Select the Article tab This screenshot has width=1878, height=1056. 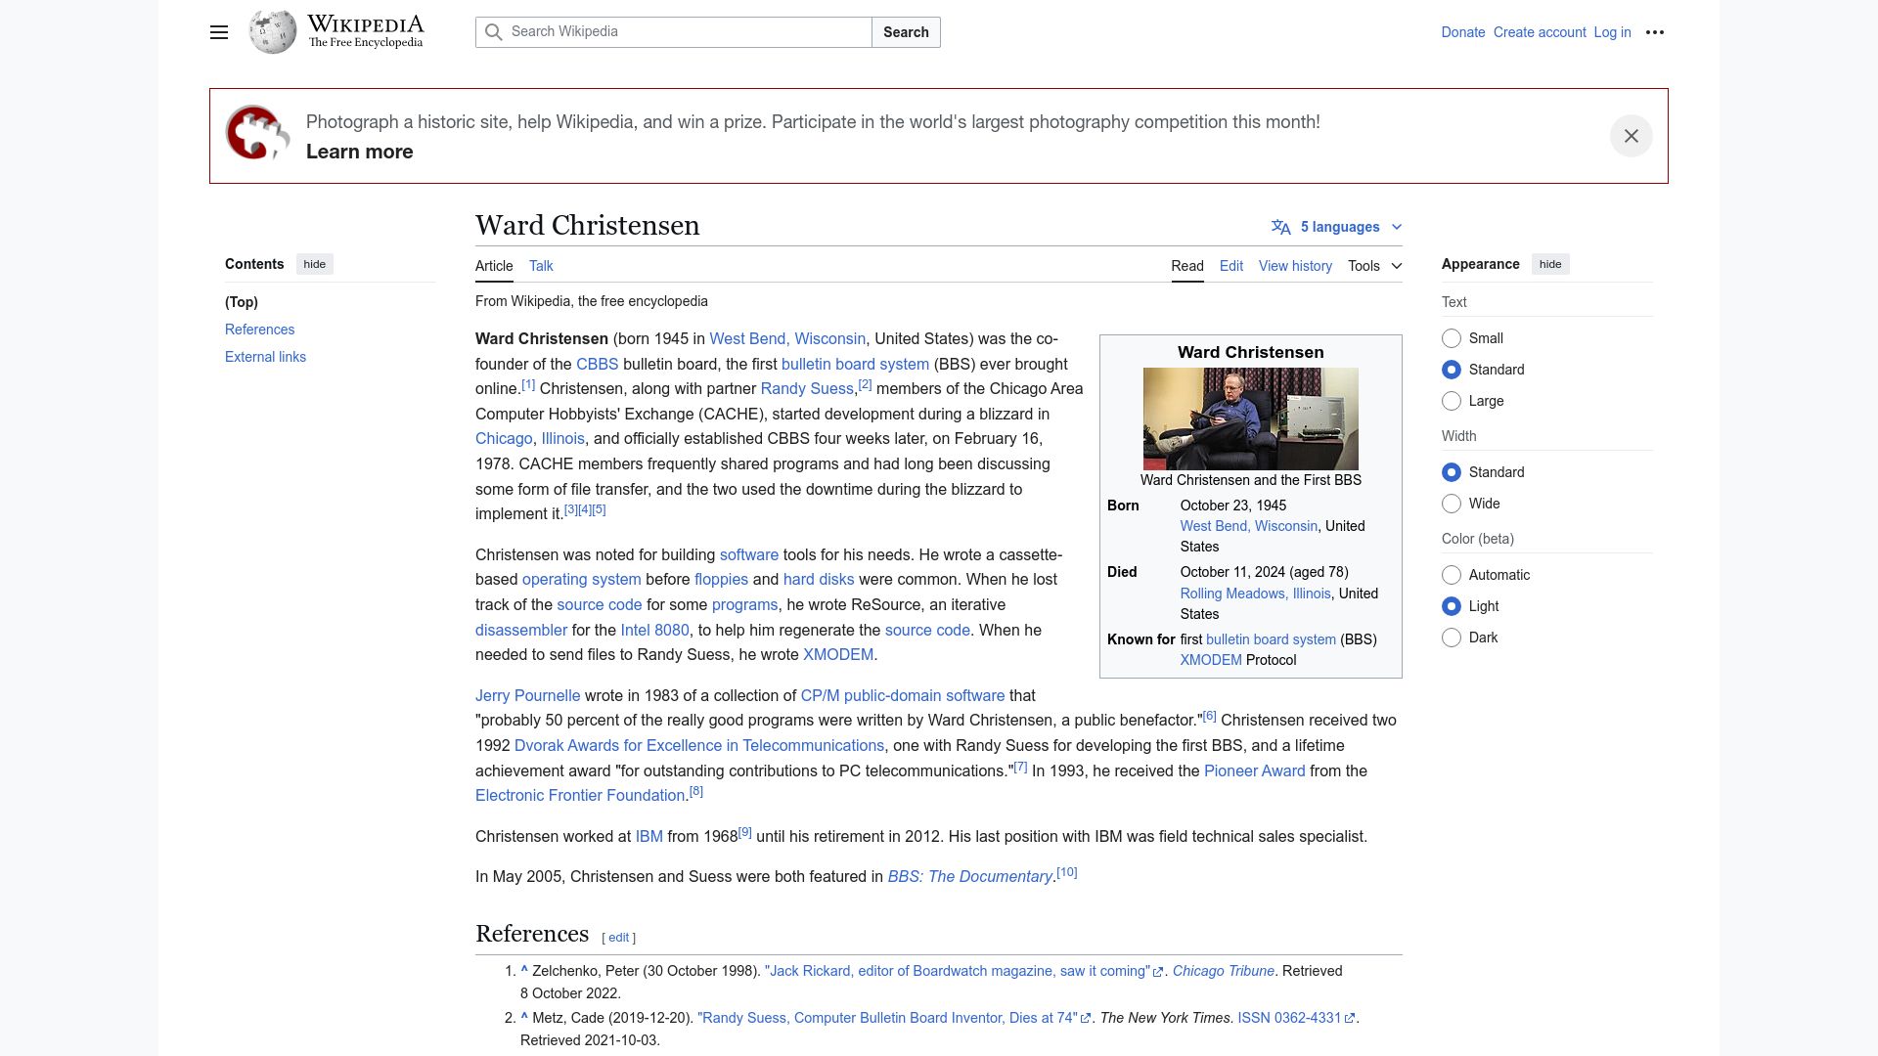tap(494, 266)
